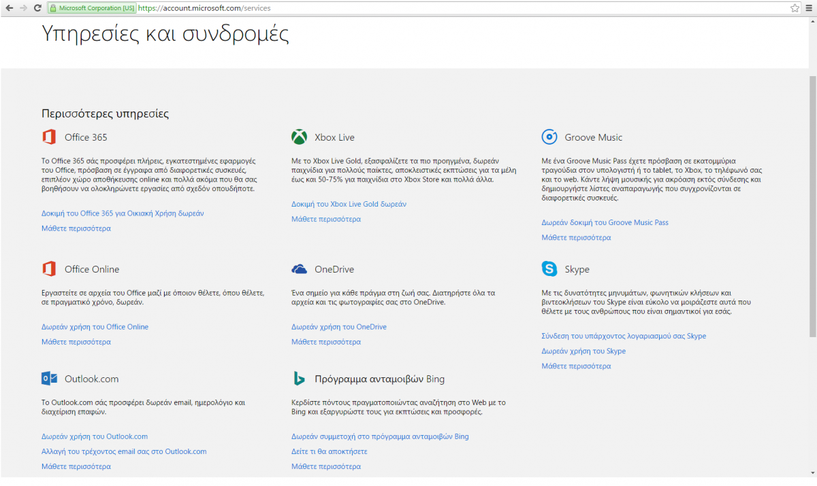Reload the page with the refresh icon
The image size is (817, 486).
39,8
